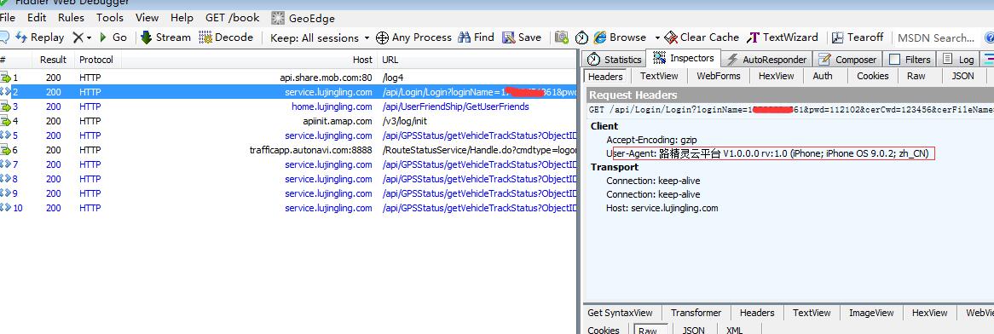Select session number 10 row

(288, 208)
